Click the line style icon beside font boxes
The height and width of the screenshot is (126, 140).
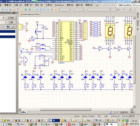point(118,9)
